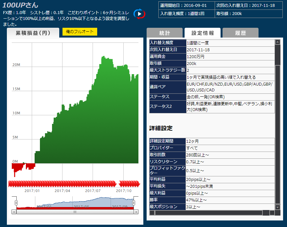Click the 100UPさん username title

pos(20,5)
